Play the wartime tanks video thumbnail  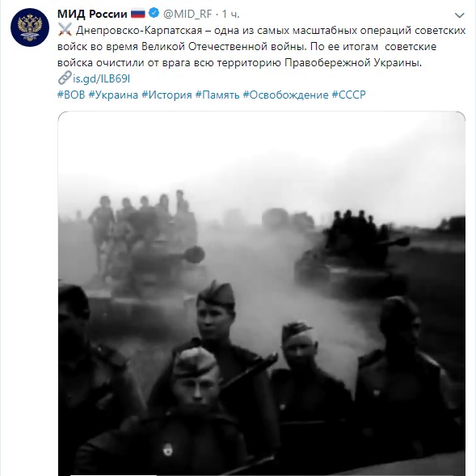click(x=261, y=293)
